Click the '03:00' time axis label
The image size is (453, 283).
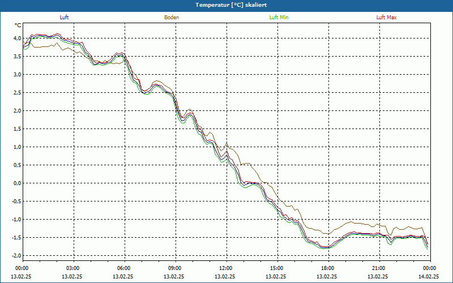click(x=74, y=268)
